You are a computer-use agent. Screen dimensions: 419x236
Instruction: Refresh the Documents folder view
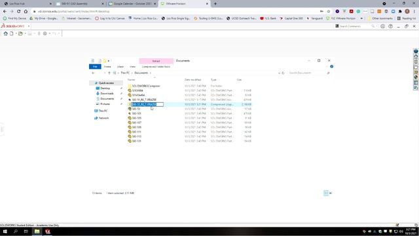283,73
